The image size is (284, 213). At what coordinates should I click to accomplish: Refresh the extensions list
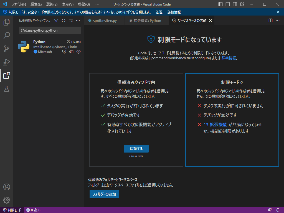(64, 21)
